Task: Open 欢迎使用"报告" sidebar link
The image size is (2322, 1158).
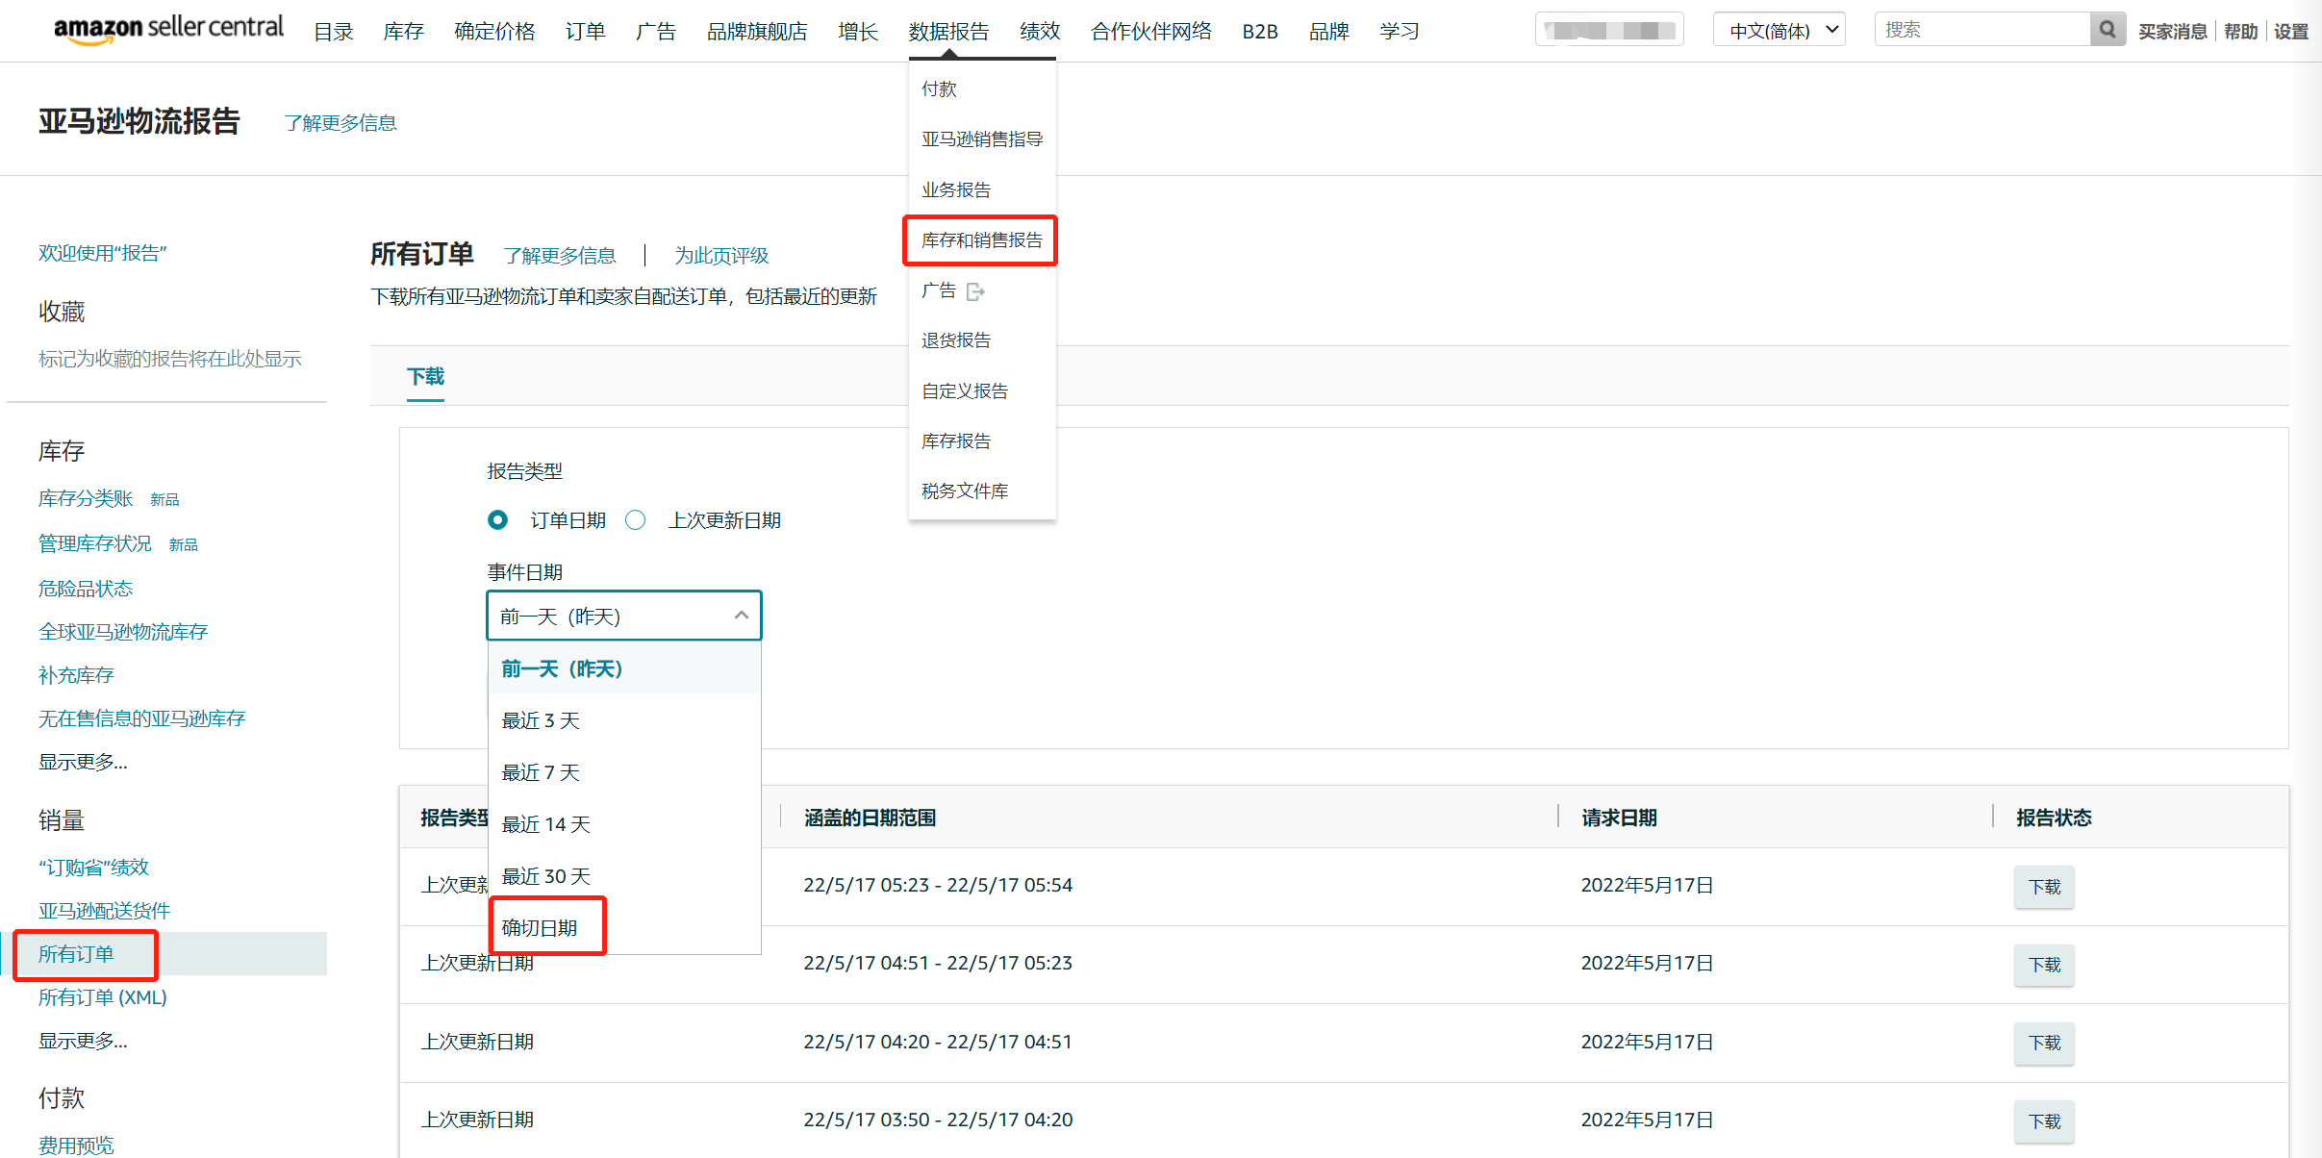Action: click(103, 253)
